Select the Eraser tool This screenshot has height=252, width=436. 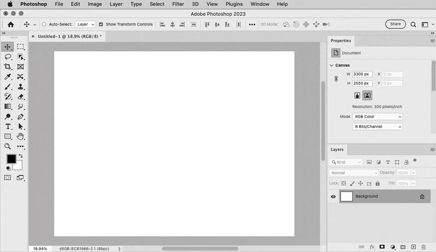[21, 97]
